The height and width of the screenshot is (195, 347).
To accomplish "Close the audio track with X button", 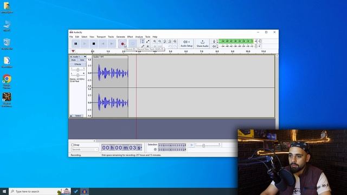I will pyautogui.click(x=71, y=57).
